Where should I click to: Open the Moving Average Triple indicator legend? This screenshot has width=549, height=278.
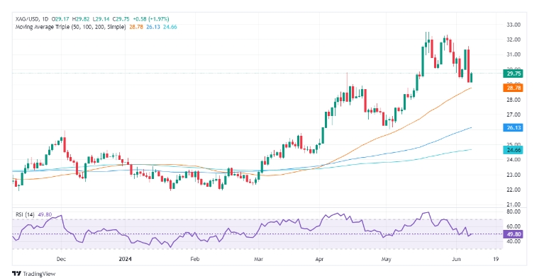click(70, 27)
